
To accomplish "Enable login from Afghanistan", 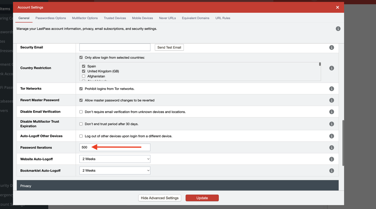I will (83, 76).
